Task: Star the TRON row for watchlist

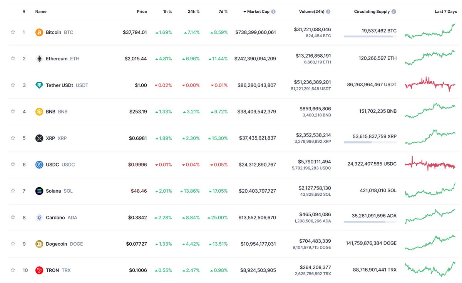Action: point(13,270)
